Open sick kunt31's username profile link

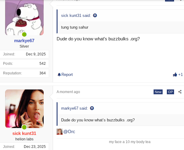point(24,133)
